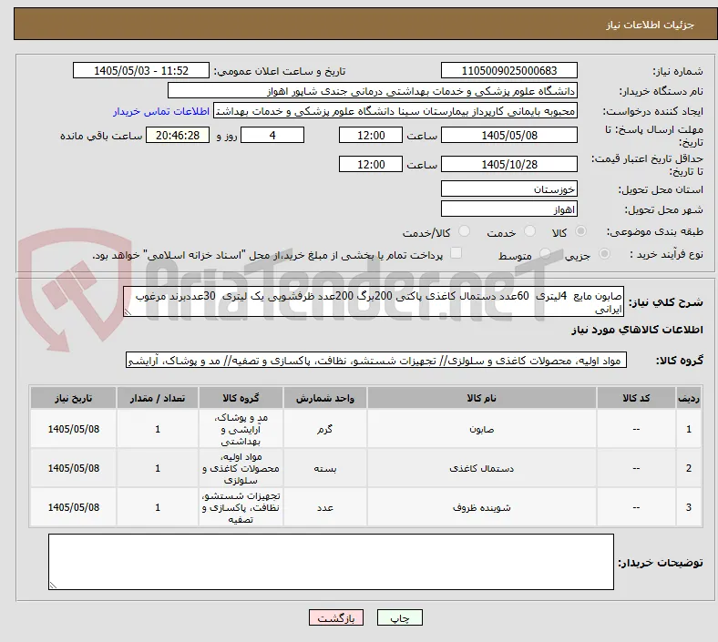Click the کد کالا column header
The image size is (718, 642).
click(x=636, y=398)
